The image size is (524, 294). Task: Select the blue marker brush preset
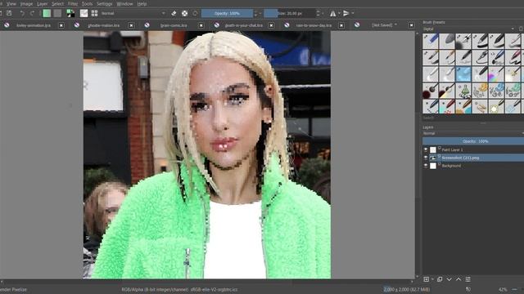point(431,41)
